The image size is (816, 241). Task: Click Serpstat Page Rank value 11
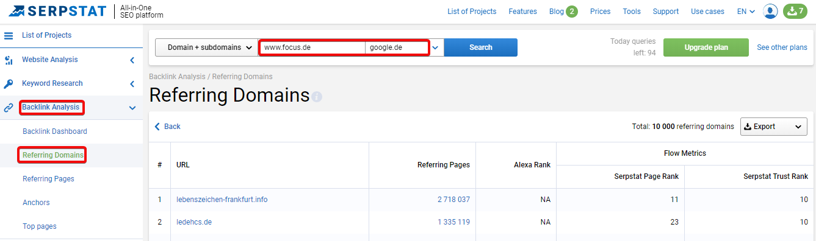674,200
